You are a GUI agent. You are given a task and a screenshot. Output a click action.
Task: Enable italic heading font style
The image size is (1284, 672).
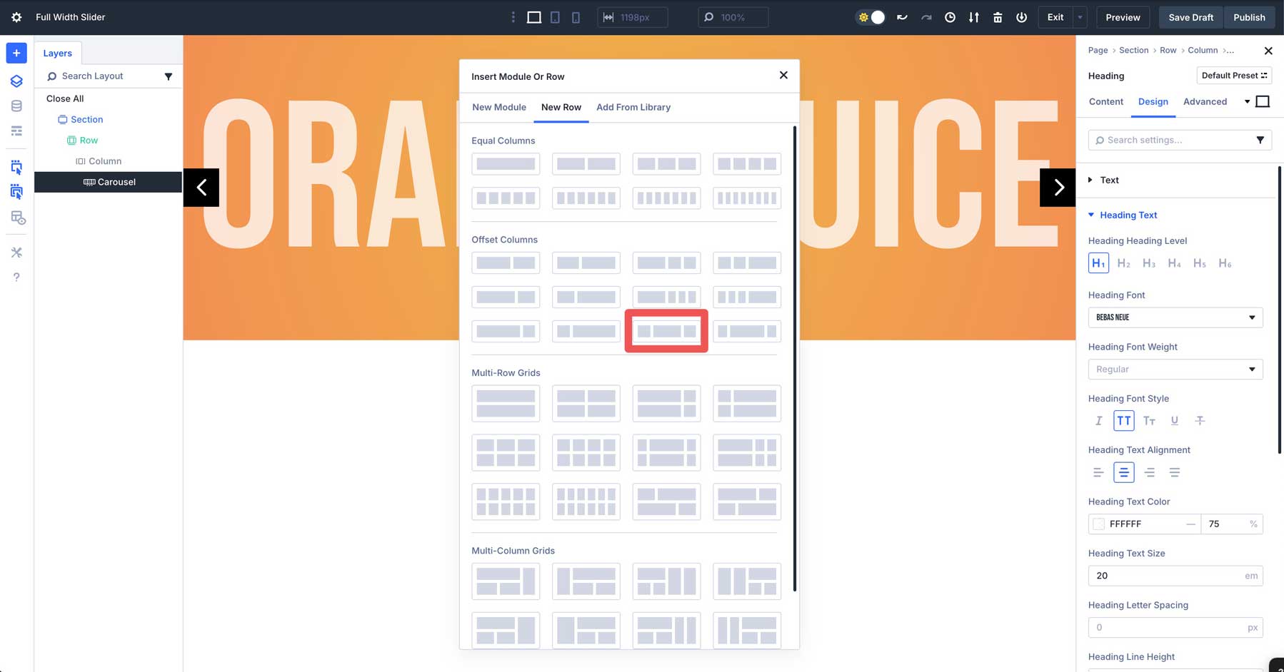(1098, 421)
